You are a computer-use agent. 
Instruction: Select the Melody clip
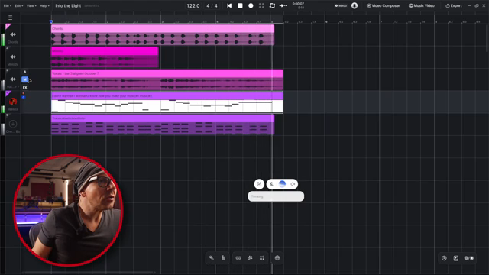click(x=105, y=57)
